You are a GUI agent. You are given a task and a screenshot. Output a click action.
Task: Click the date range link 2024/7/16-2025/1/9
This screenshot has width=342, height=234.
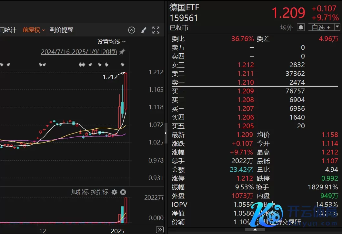tap(79, 52)
